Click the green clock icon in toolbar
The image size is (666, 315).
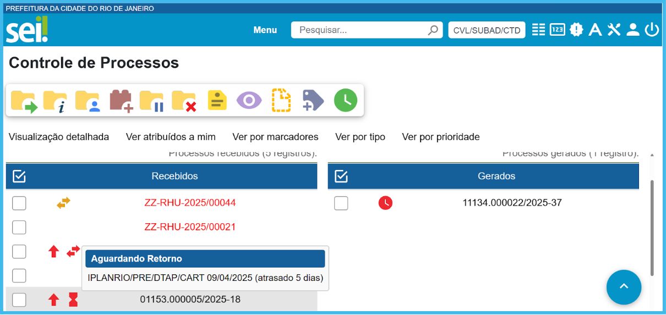345,101
